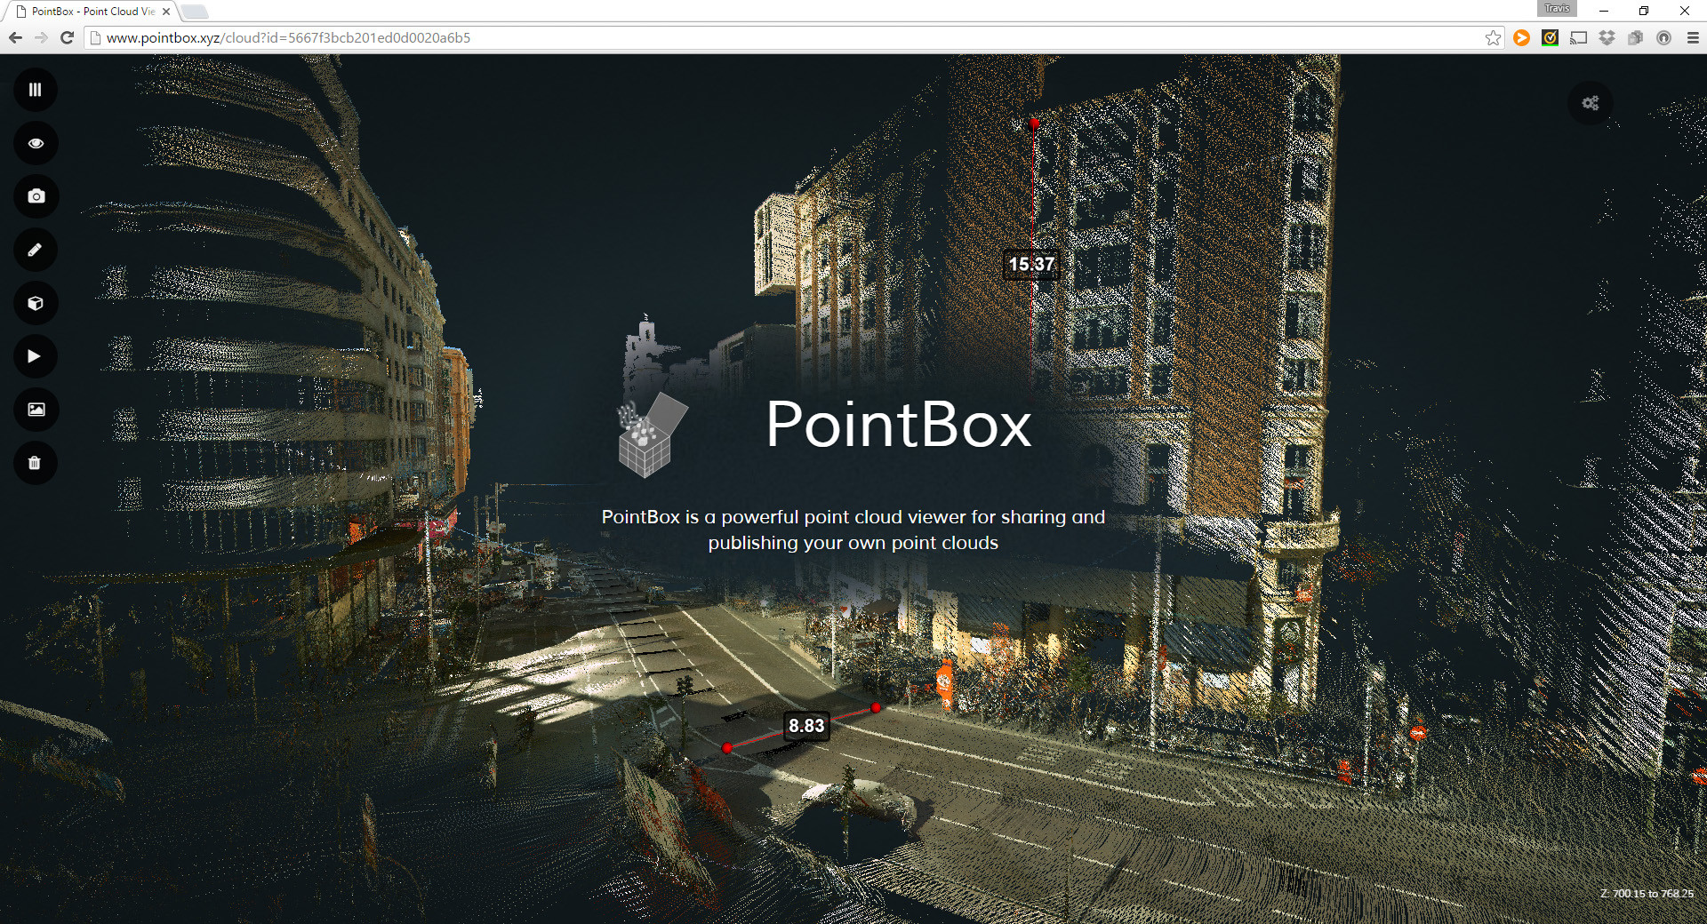Reload the page with refresh icon
This screenshot has height=924, width=1707.
coord(67,37)
